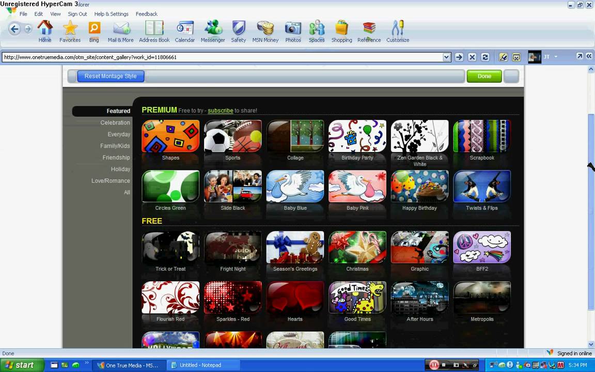
Task: Click the highlighter icon near address bar
Action: pos(503,57)
